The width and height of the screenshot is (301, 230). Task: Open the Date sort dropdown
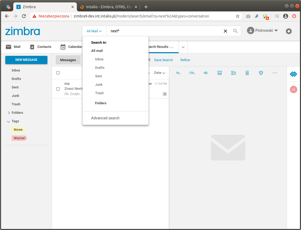pos(160,73)
